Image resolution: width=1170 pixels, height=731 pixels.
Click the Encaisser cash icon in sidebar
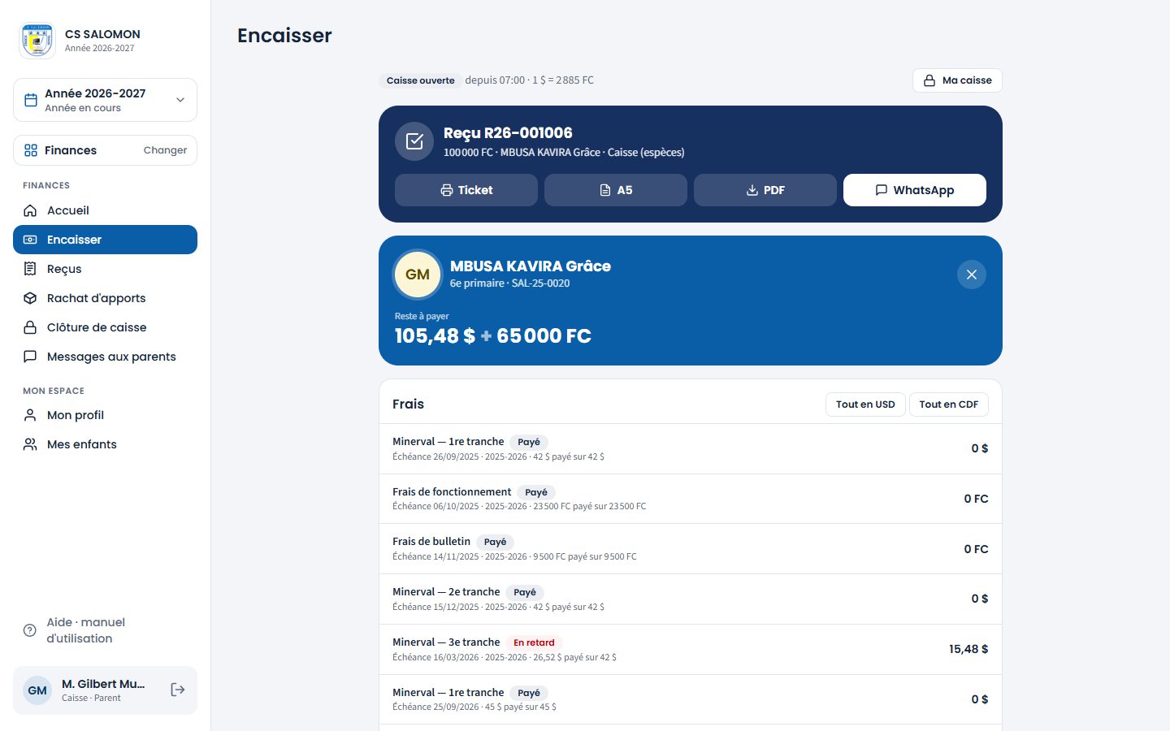pyautogui.click(x=30, y=240)
